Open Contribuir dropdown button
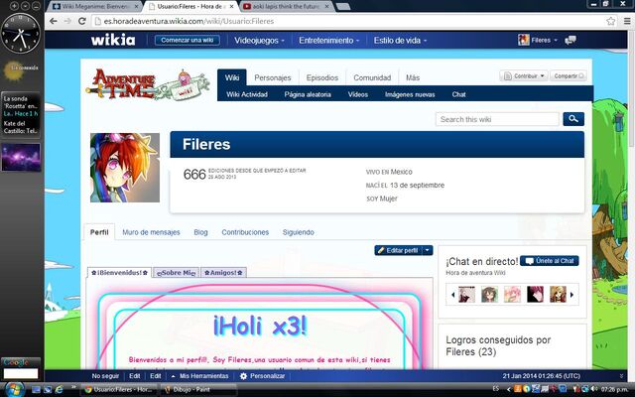Image resolution: width=635 pixels, height=397 pixels. (524, 75)
